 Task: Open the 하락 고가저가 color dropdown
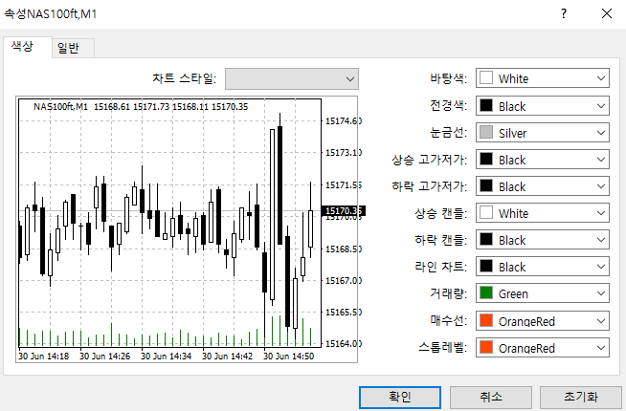coord(542,186)
